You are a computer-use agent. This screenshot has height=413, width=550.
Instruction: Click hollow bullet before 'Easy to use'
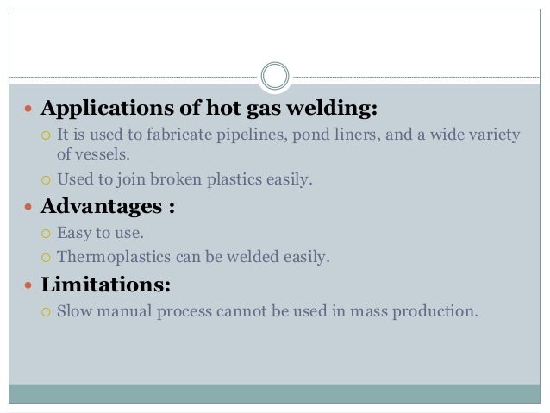[46, 234]
